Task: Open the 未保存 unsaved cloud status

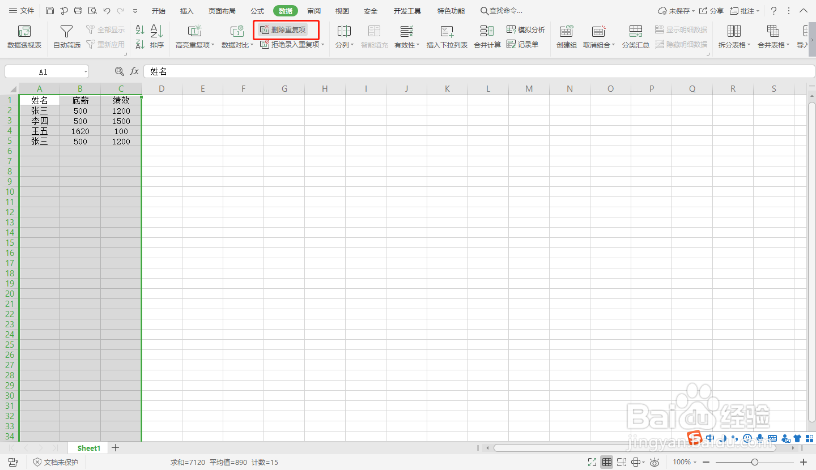Action: (x=675, y=11)
